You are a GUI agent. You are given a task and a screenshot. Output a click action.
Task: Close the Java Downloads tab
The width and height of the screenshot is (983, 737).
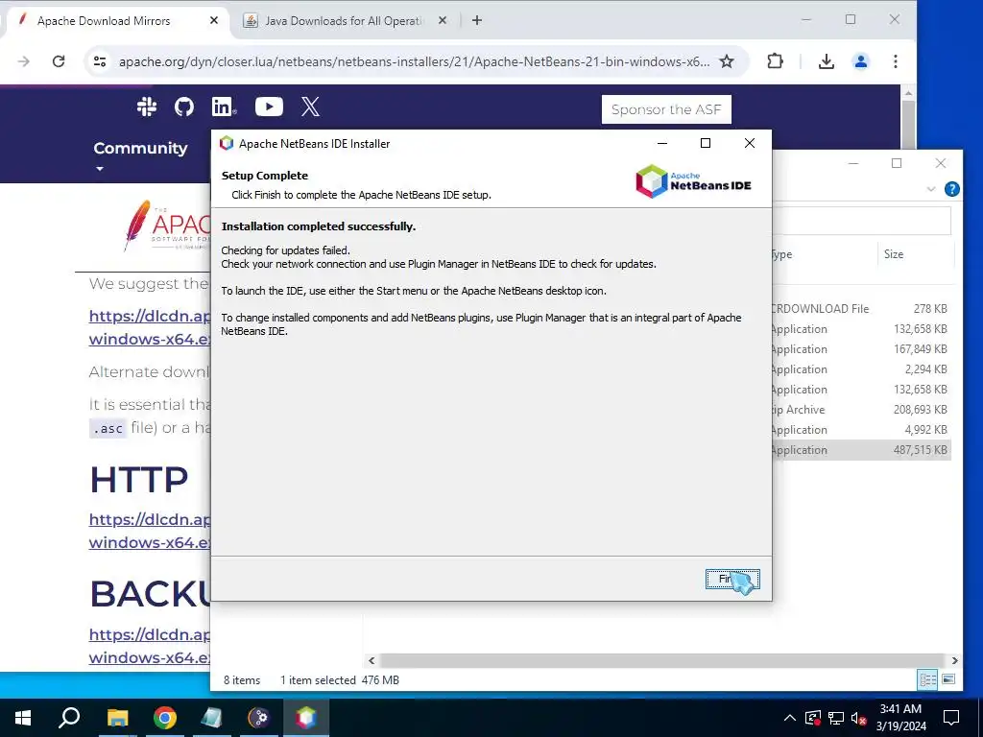(x=443, y=21)
